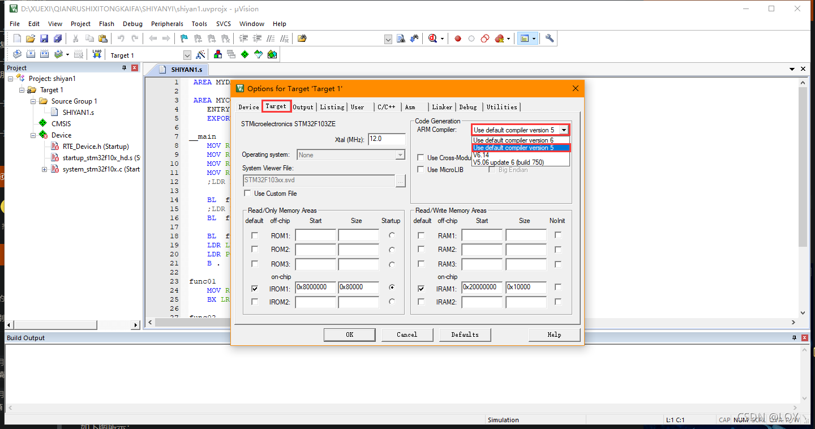Image resolution: width=815 pixels, height=429 pixels.
Task: Tick the Use Custom File checkbox
Action: pyautogui.click(x=247, y=194)
